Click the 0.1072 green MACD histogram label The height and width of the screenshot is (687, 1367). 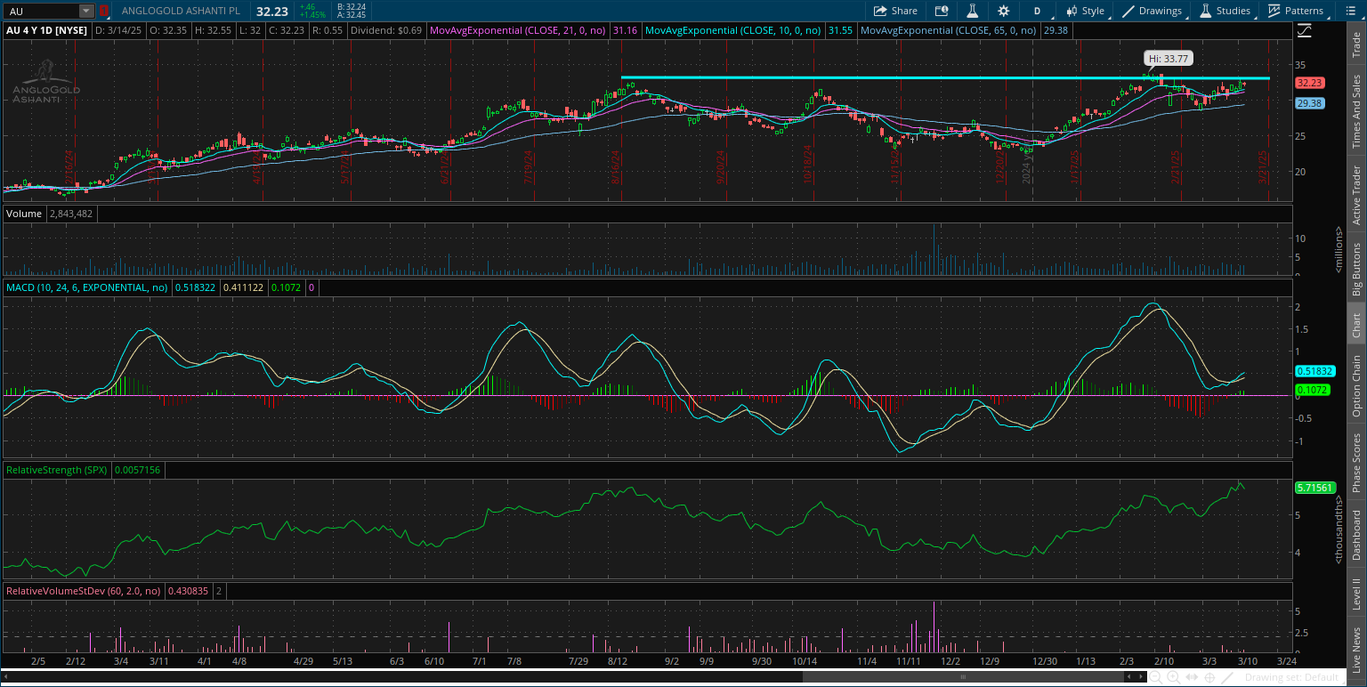click(1313, 390)
